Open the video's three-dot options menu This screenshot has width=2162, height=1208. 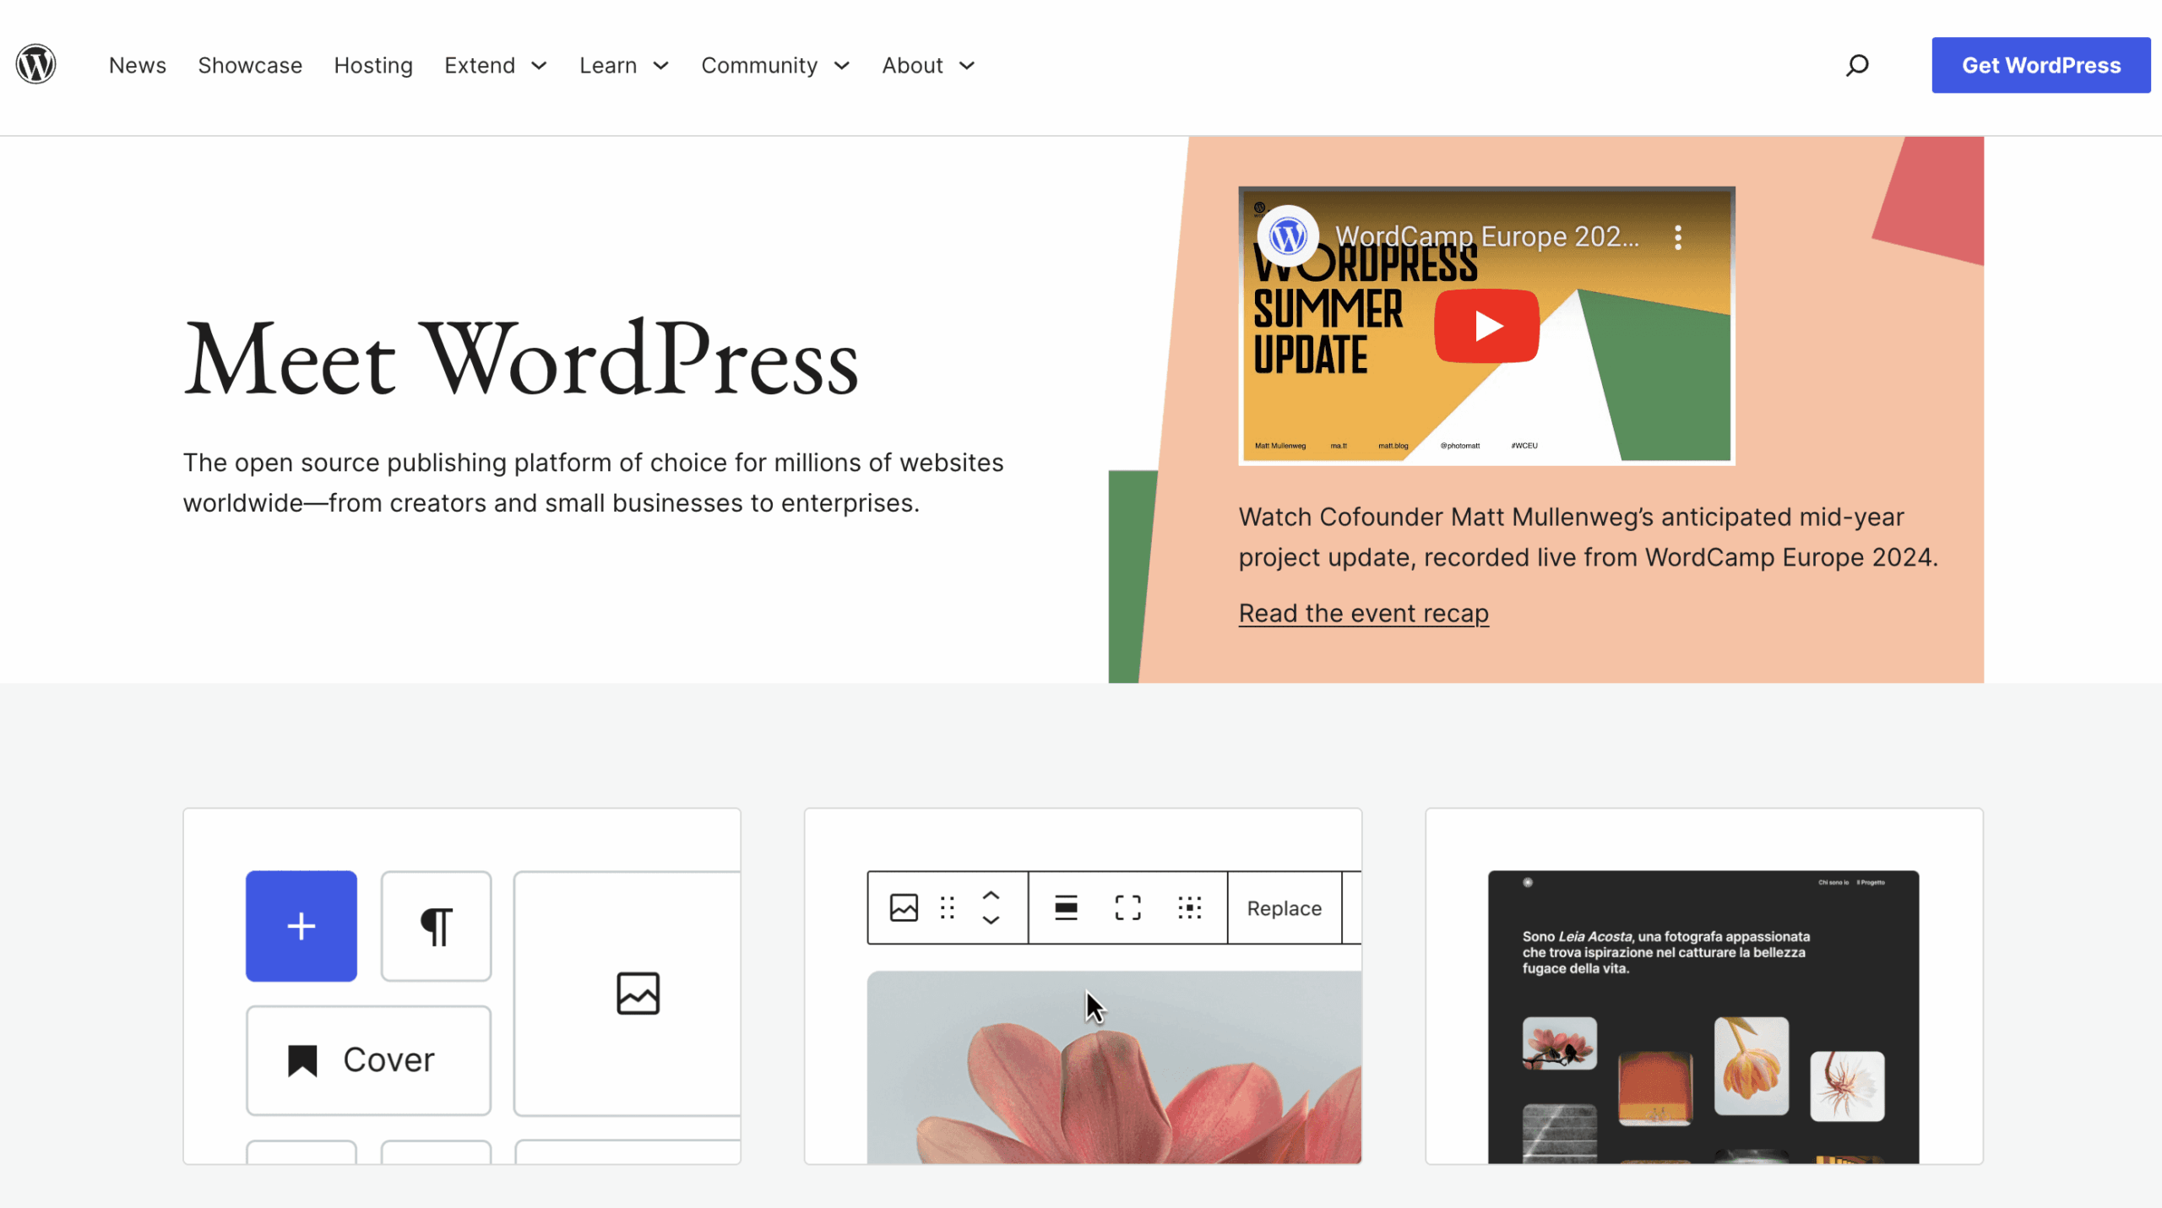[1678, 237]
